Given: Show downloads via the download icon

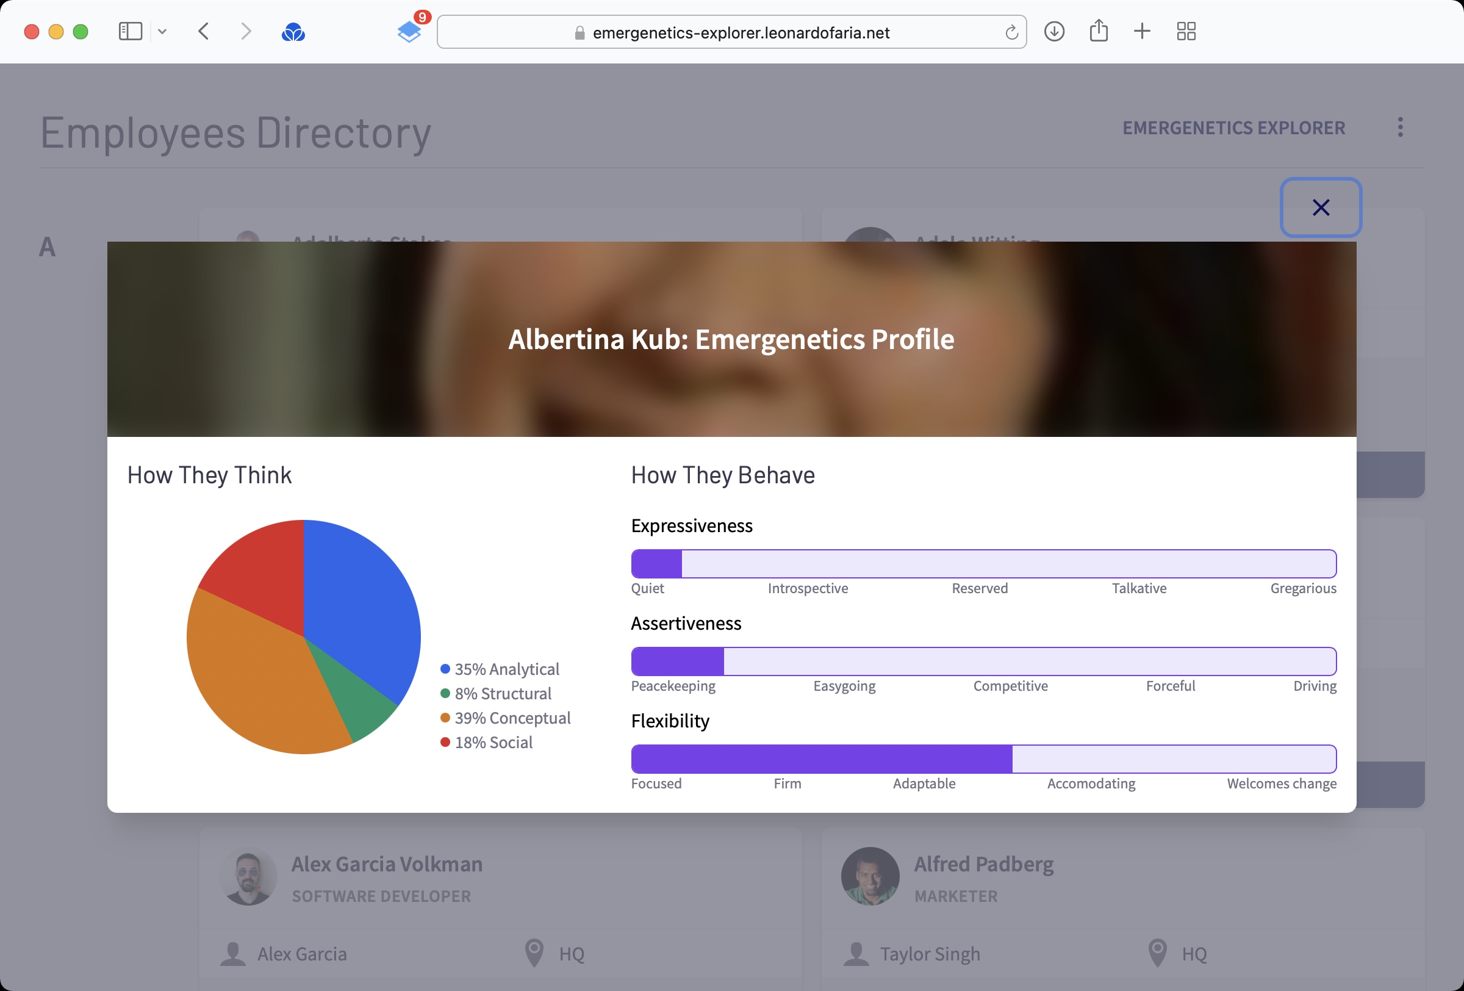Looking at the screenshot, I should click(x=1054, y=32).
